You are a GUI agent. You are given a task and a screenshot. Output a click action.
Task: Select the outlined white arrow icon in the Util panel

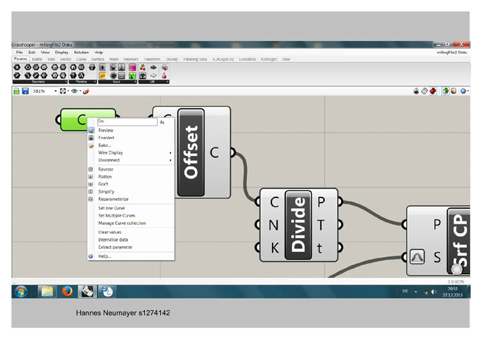click(153, 76)
